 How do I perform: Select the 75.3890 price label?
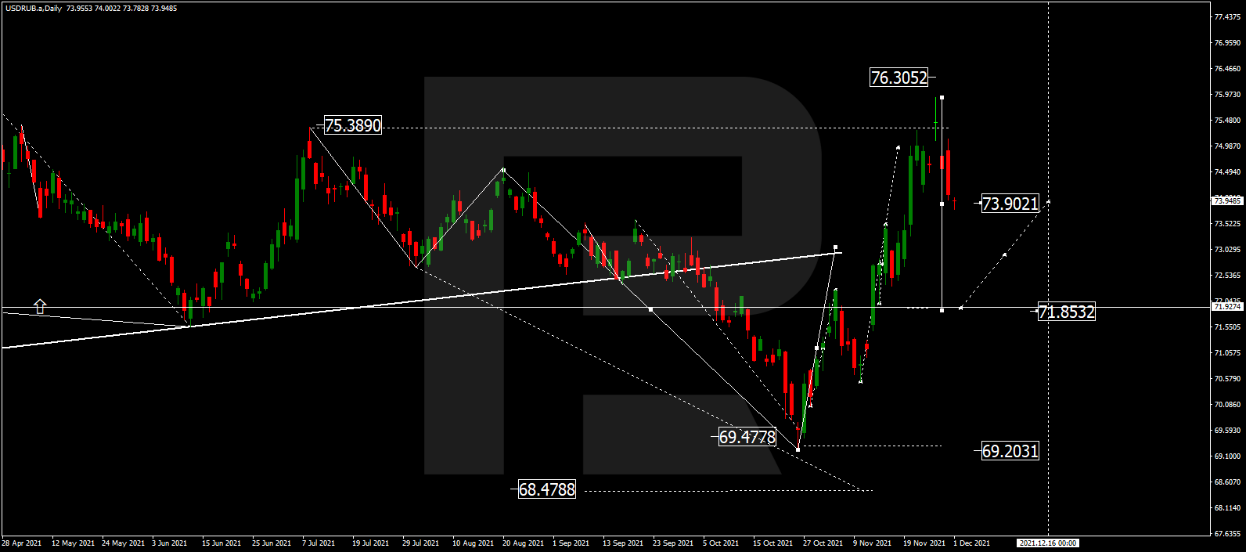[352, 125]
